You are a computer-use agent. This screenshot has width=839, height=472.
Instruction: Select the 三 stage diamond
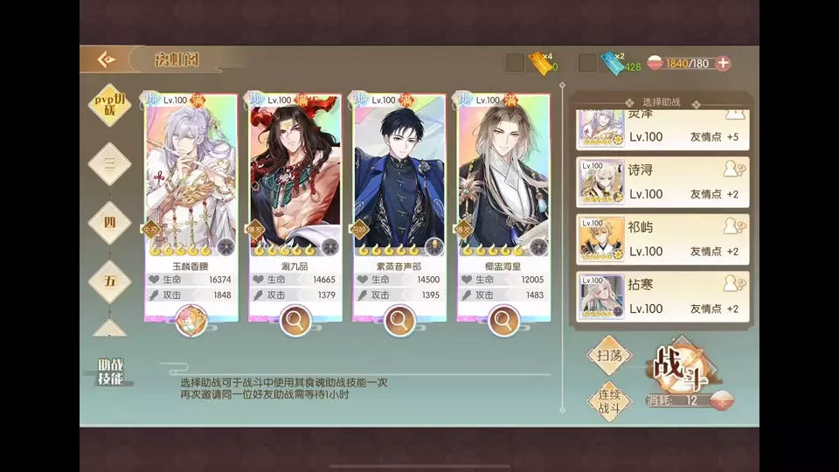pyautogui.click(x=110, y=163)
